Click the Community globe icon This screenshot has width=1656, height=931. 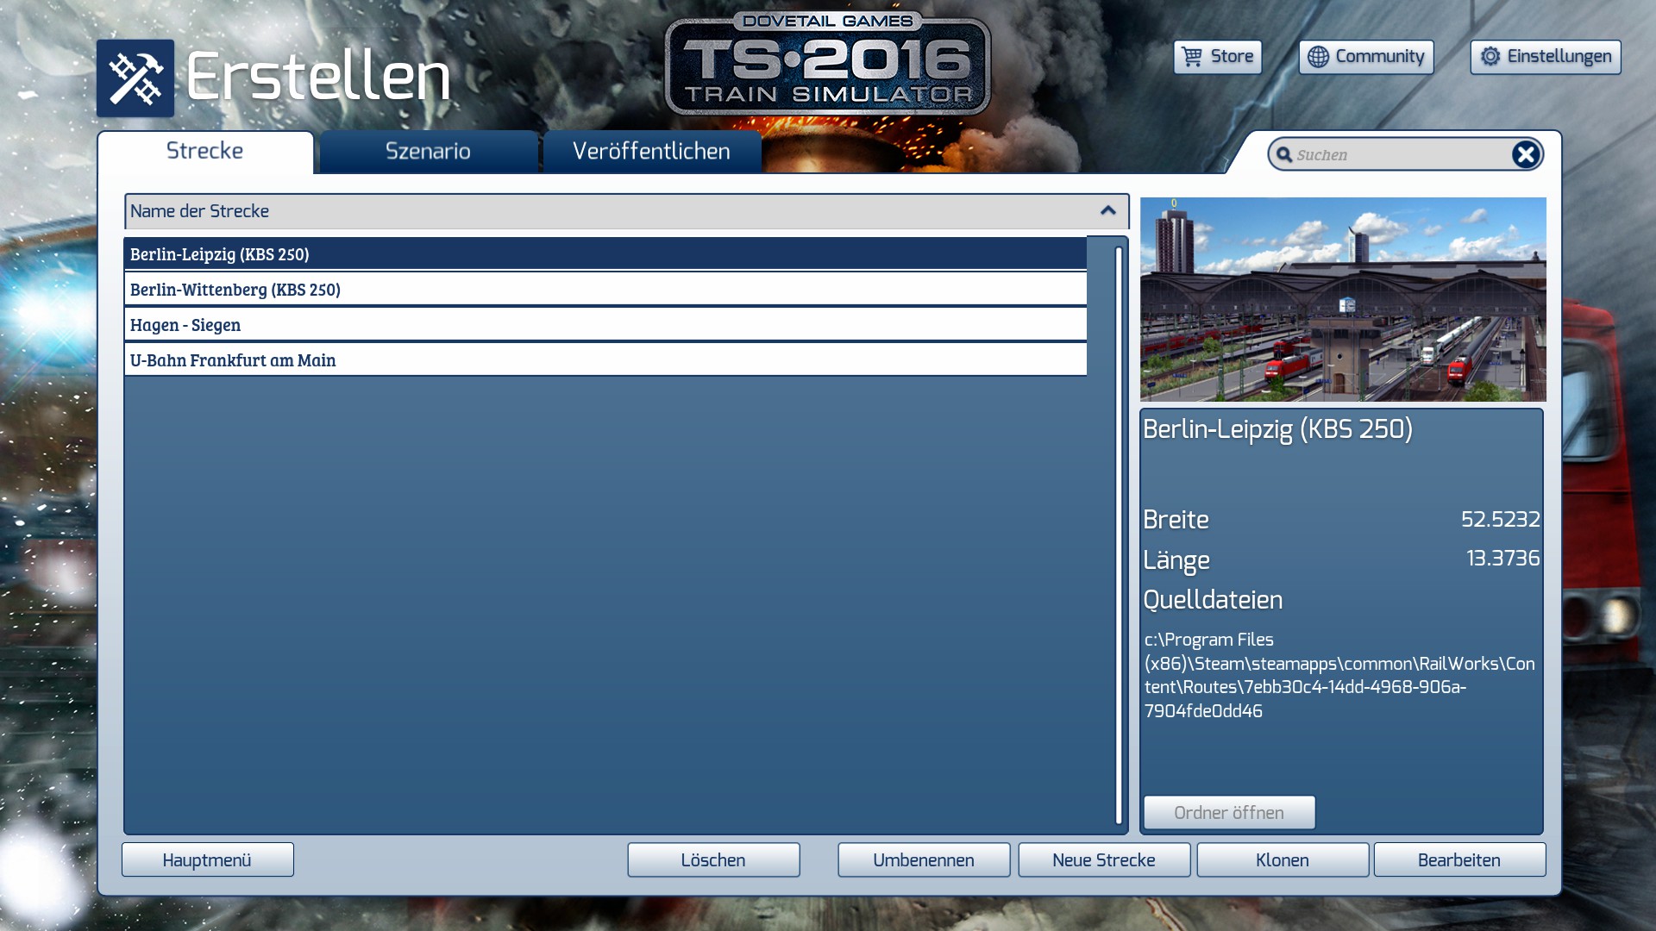pyautogui.click(x=1318, y=57)
